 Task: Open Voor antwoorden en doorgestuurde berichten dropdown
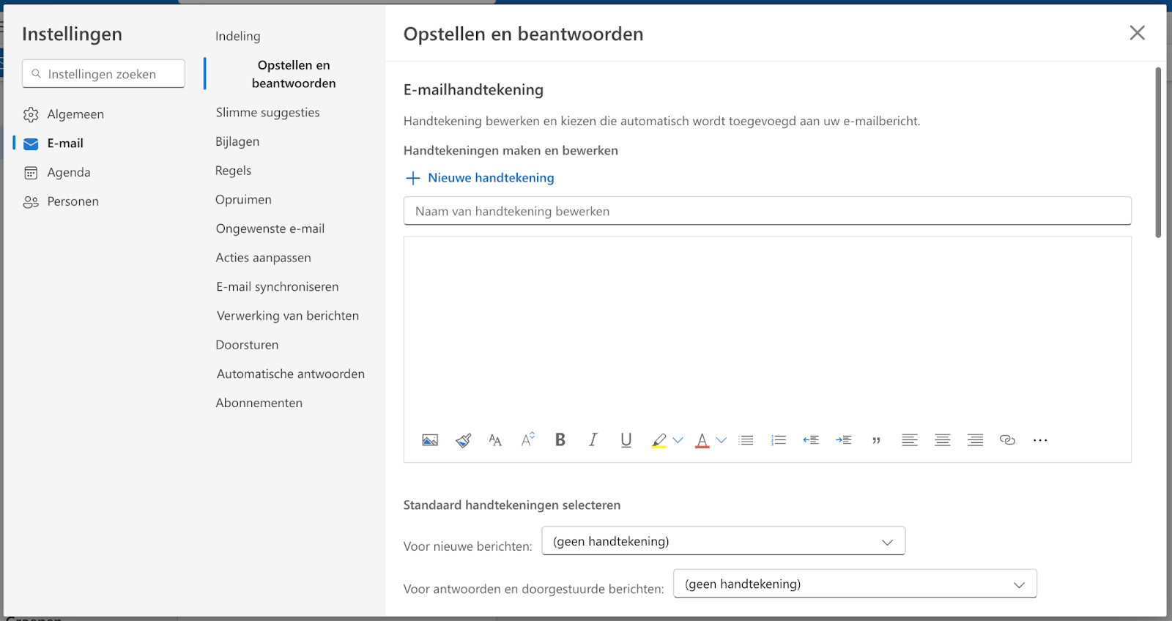tap(855, 584)
